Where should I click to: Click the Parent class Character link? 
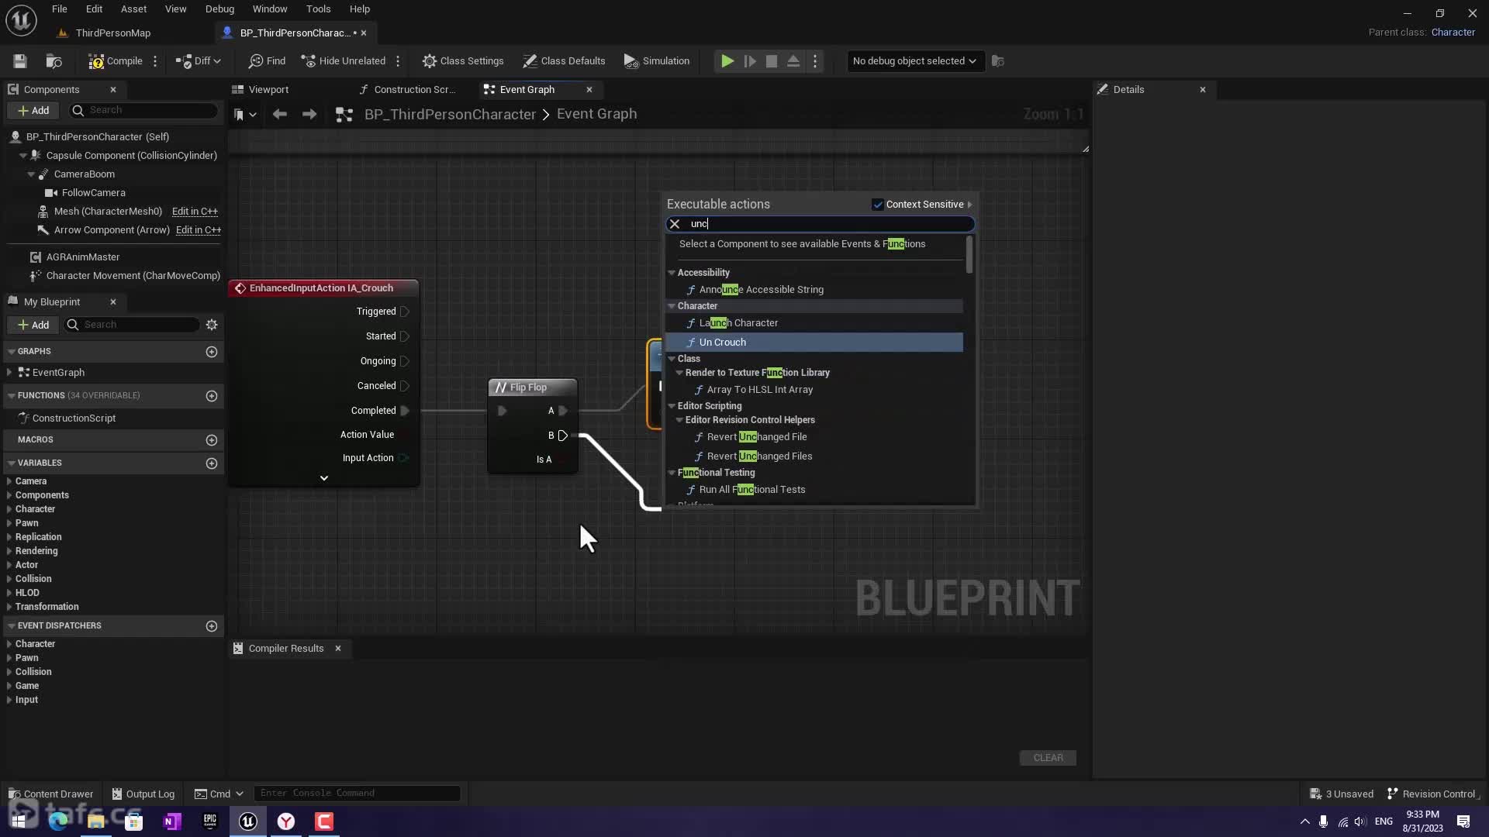pyautogui.click(x=1453, y=33)
